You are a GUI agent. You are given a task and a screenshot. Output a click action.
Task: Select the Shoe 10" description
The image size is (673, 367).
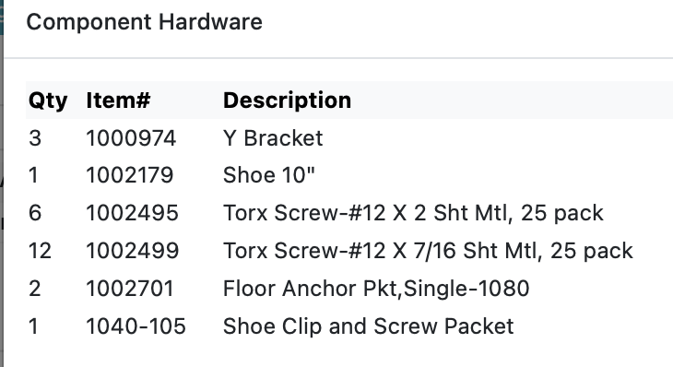[268, 175]
